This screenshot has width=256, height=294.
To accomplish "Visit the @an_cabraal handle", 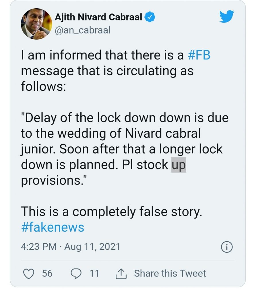I will tap(82, 30).
